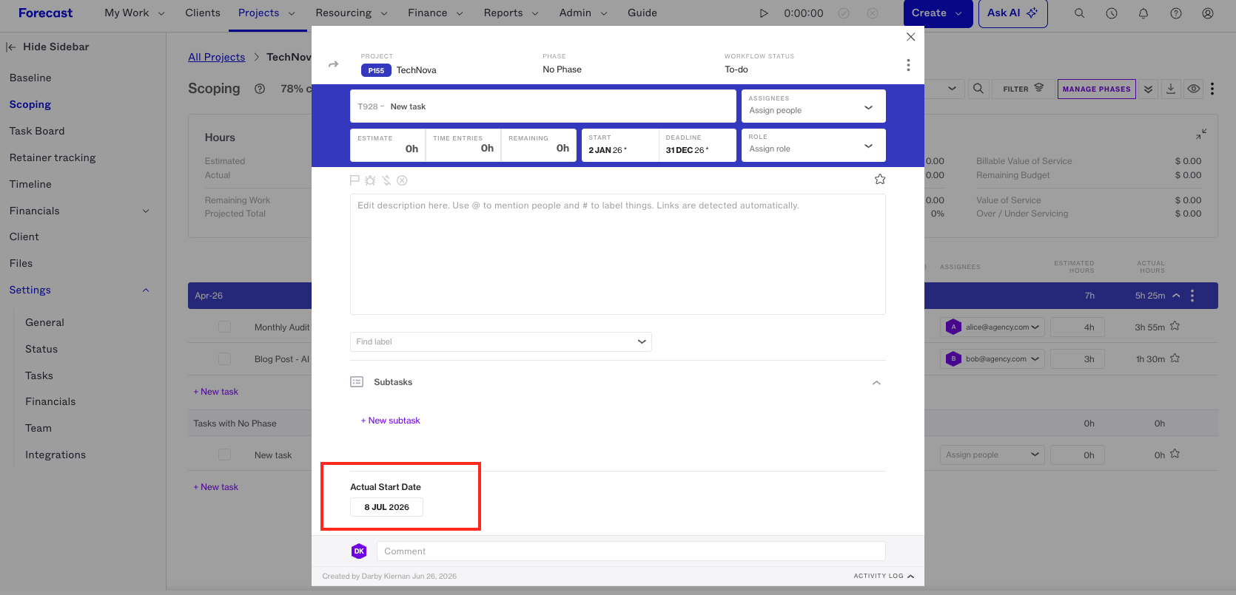Check the Monthly Audit task checkbox
Viewport: 1236px width, 595px height.
pos(224,327)
